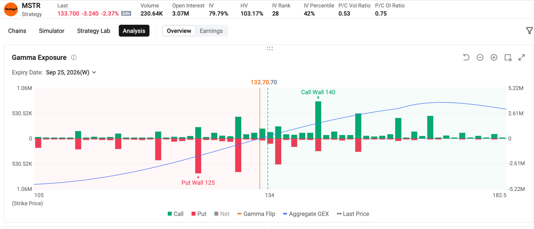Select the Analysis tab
Screen dimensions: 534x229
click(x=134, y=31)
